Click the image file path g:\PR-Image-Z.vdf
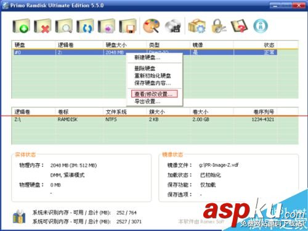The image size is (308, 231). pyautogui.click(x=219, y=165)
